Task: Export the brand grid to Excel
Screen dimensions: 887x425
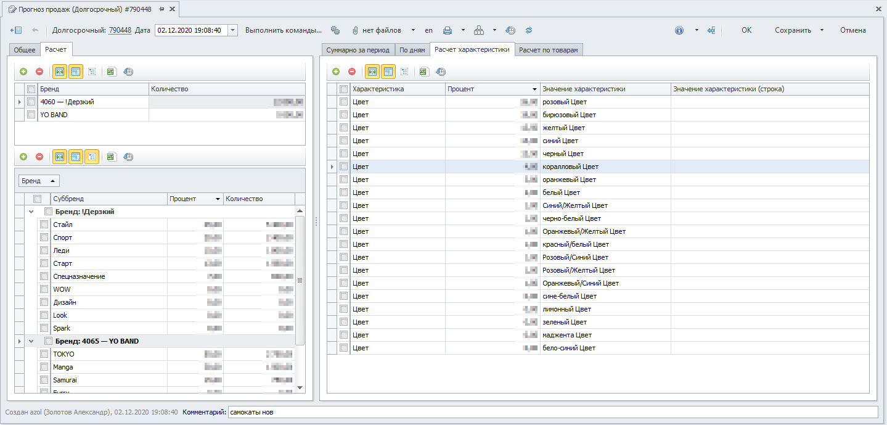Action: click(x=111, y=72)
